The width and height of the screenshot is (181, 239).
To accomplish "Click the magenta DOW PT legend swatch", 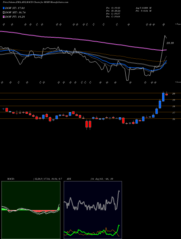I will (x=4, y=17).
